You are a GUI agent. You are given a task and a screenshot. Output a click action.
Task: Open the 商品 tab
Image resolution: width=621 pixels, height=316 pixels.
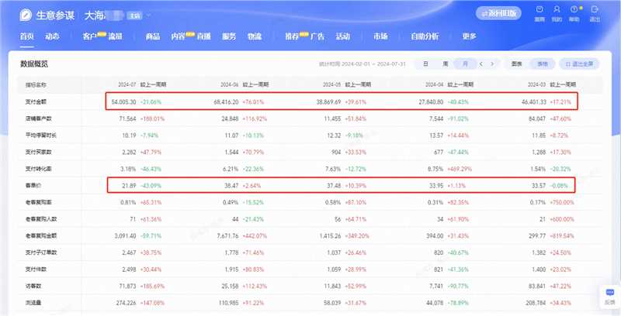coord(153,36)
